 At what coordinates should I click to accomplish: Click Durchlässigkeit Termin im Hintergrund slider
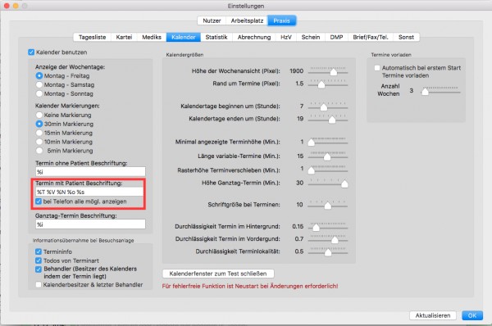(x=328, y=226)
